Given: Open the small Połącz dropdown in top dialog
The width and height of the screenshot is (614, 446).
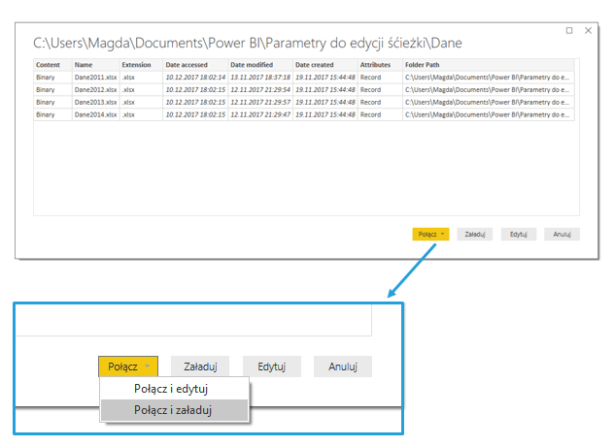Looking at the screenshot, I should pyautogui.click(x=430, y=234).
